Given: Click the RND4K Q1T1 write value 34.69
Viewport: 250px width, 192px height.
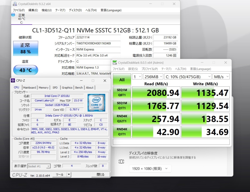Looking at the screenshot, I should [x=206, y=132].
